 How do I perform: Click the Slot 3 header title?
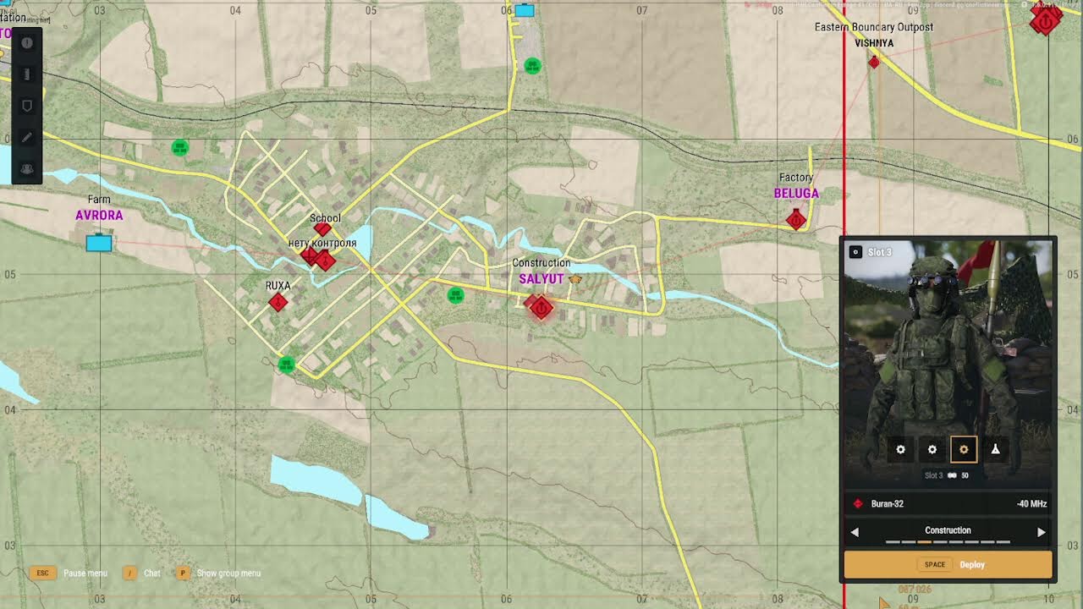click(x=880, y=252)
